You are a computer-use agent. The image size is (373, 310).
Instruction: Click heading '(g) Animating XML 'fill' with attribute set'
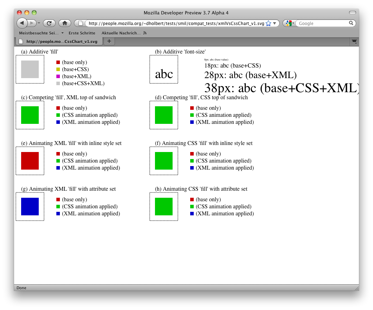[x=69, y=189]
